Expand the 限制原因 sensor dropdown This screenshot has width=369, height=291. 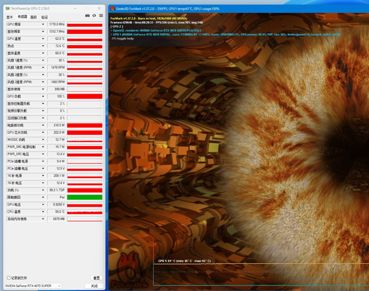[x=43, y=198]
